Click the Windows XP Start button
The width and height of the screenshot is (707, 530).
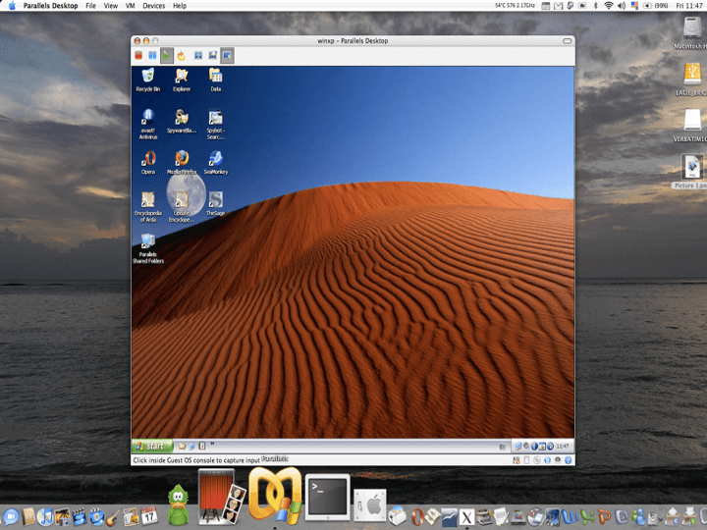pos(152,446)
